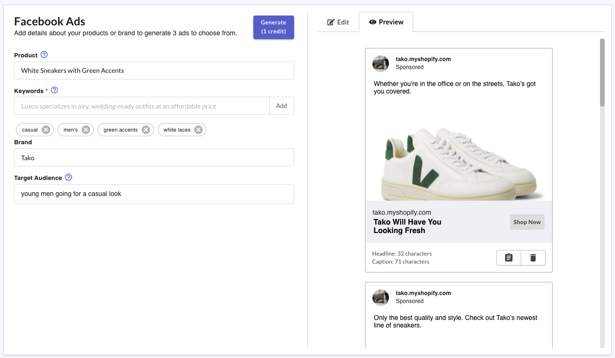
Task: Remove the 'white laces' keyword tag
Action: pyautogui.click(x=198, y=130)
